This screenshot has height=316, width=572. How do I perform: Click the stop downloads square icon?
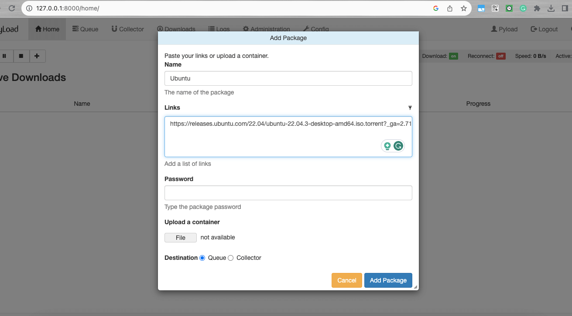[x=21, y=56]
